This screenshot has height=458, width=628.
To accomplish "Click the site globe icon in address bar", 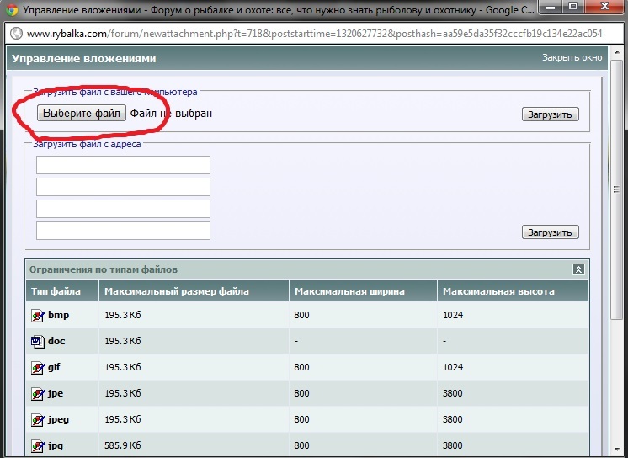I will (x=16, y=34).
